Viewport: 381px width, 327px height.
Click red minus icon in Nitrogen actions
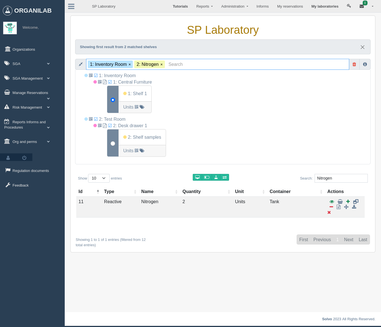(331, 207)
